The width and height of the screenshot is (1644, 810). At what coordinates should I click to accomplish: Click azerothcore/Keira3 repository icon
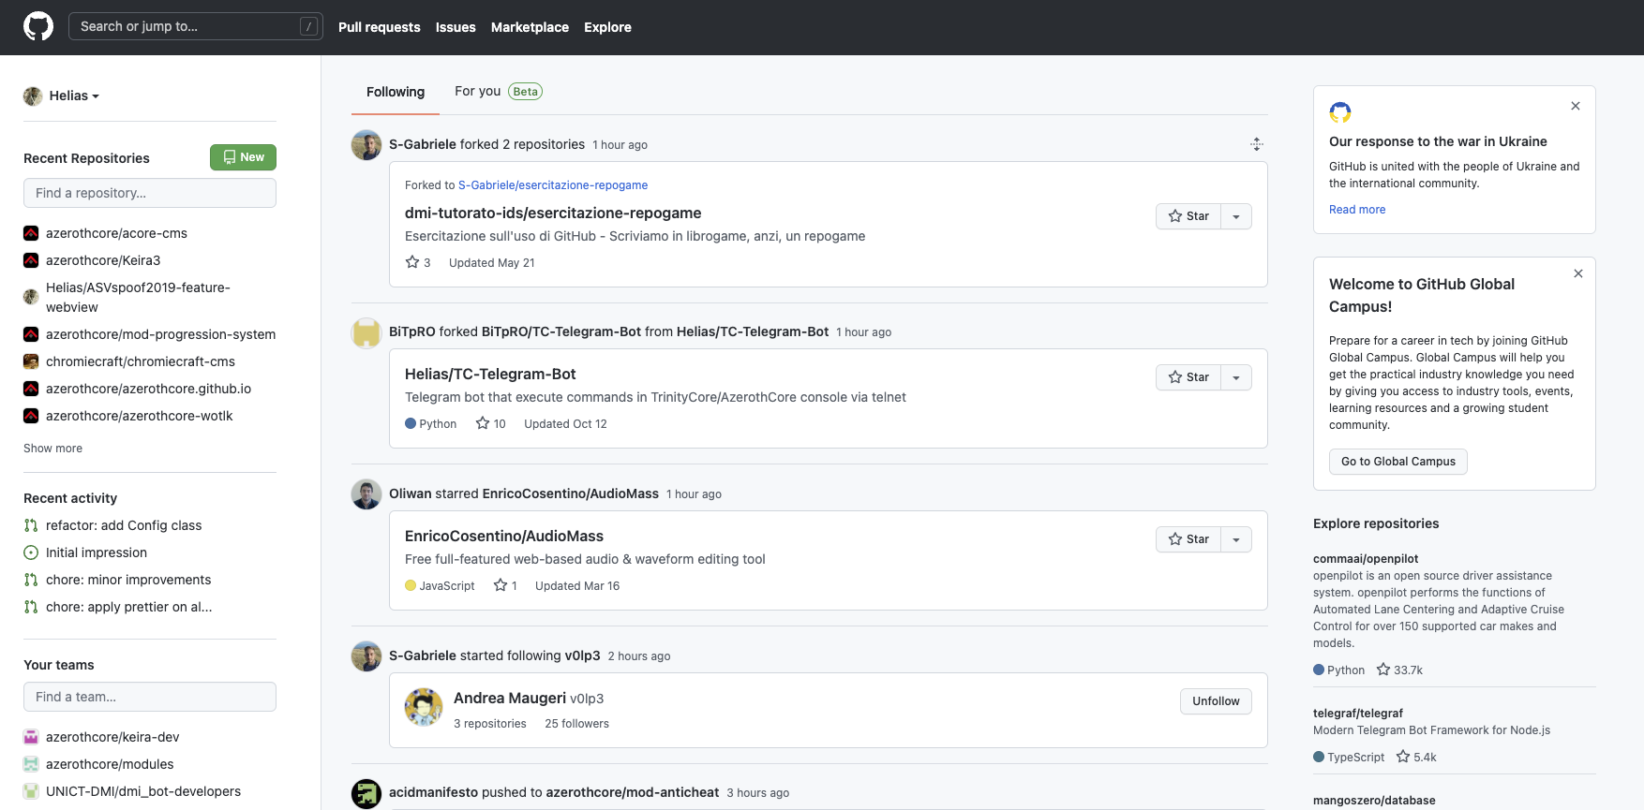(31, 260)
